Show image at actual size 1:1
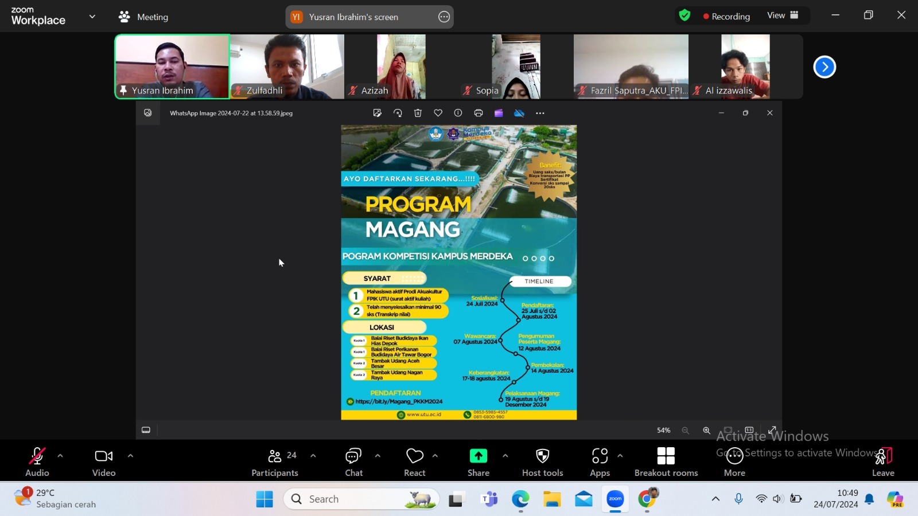 pos(749,430)
